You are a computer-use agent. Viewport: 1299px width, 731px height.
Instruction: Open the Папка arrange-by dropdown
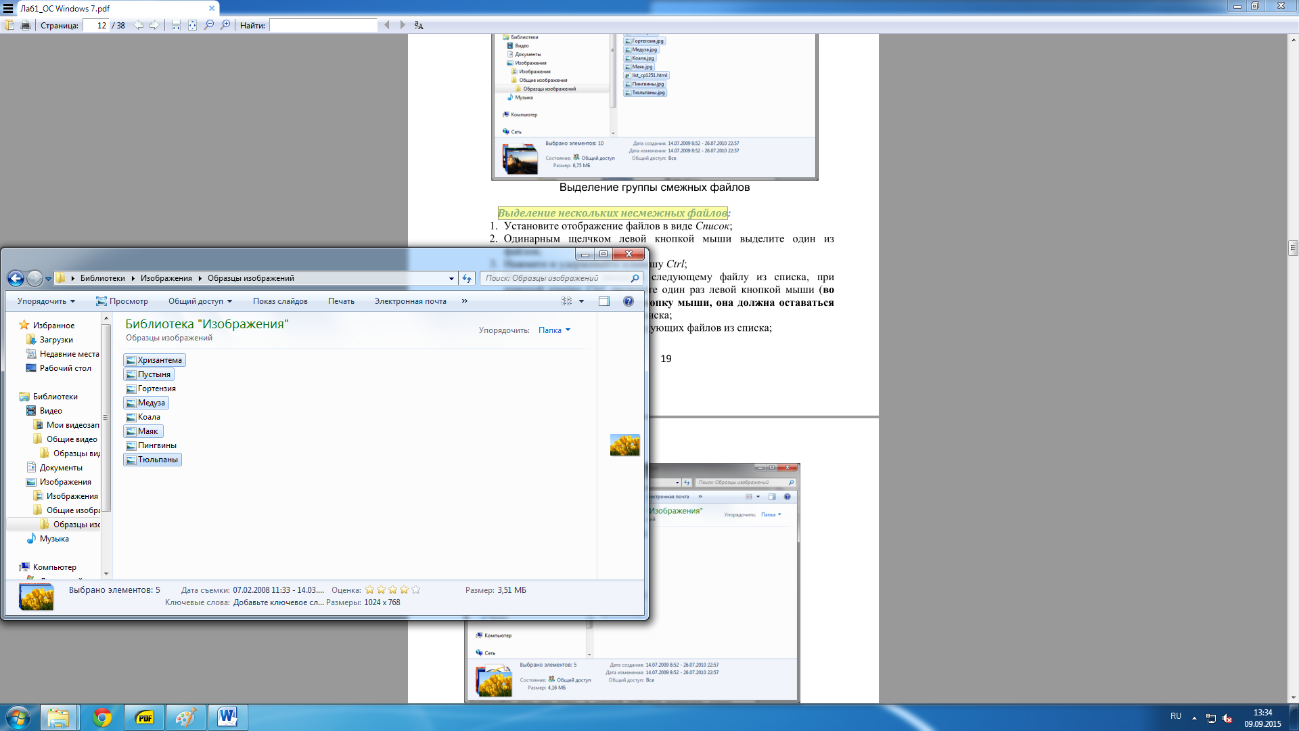click(555, 330)
